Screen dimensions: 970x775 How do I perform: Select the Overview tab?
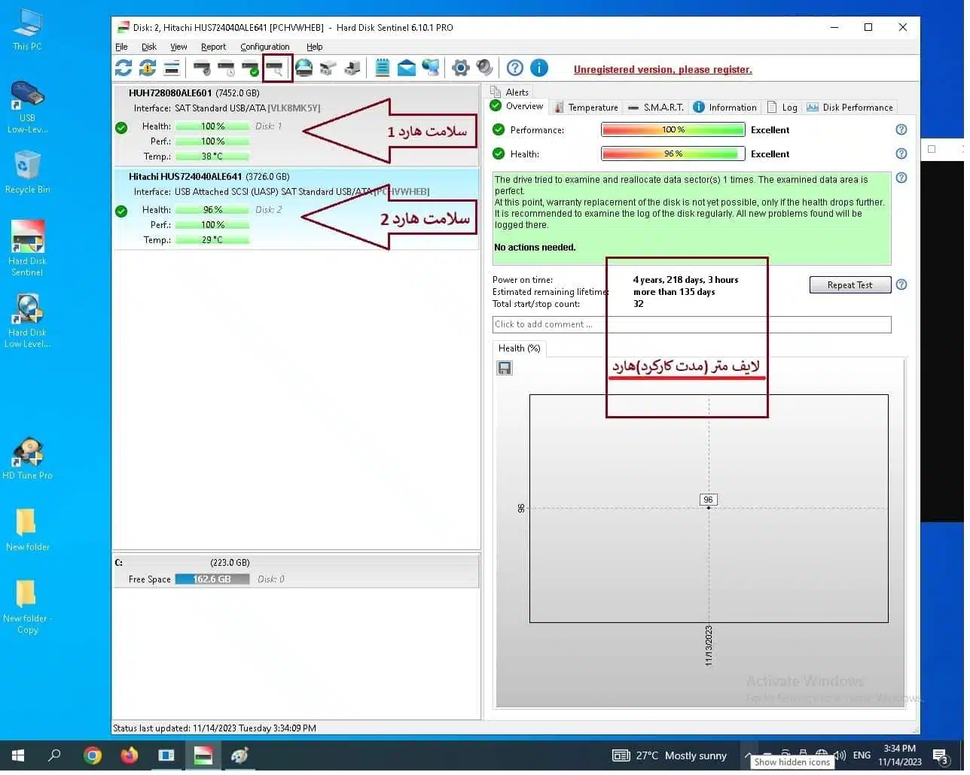(x=517, y=107)
